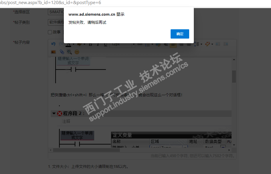The image size is (271, 174).
Task: Open the font color dropdown arrow
Action: click(x=73, y=44)
